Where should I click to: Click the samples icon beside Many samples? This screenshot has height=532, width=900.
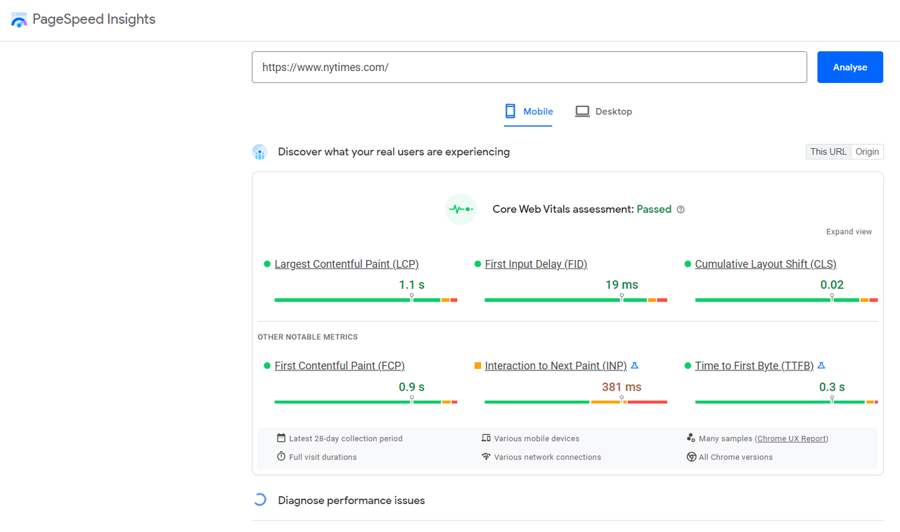click(691, 438)
